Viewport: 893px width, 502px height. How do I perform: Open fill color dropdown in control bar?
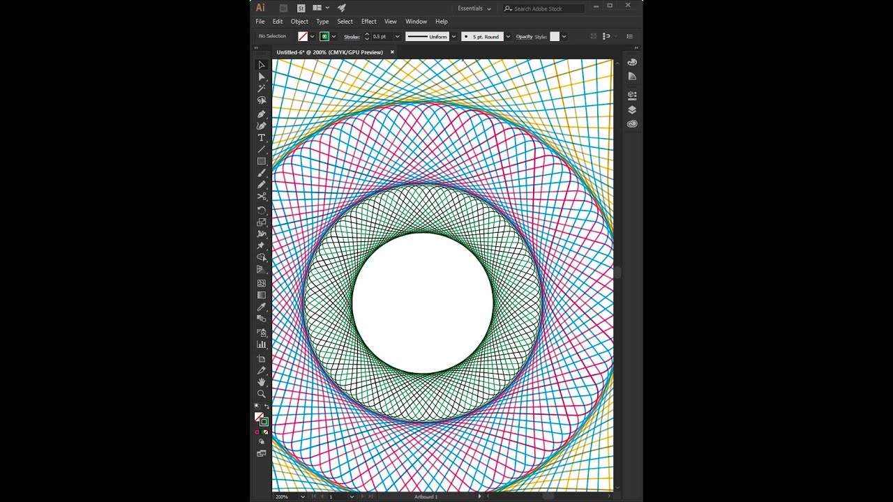(x=312, y=37)
